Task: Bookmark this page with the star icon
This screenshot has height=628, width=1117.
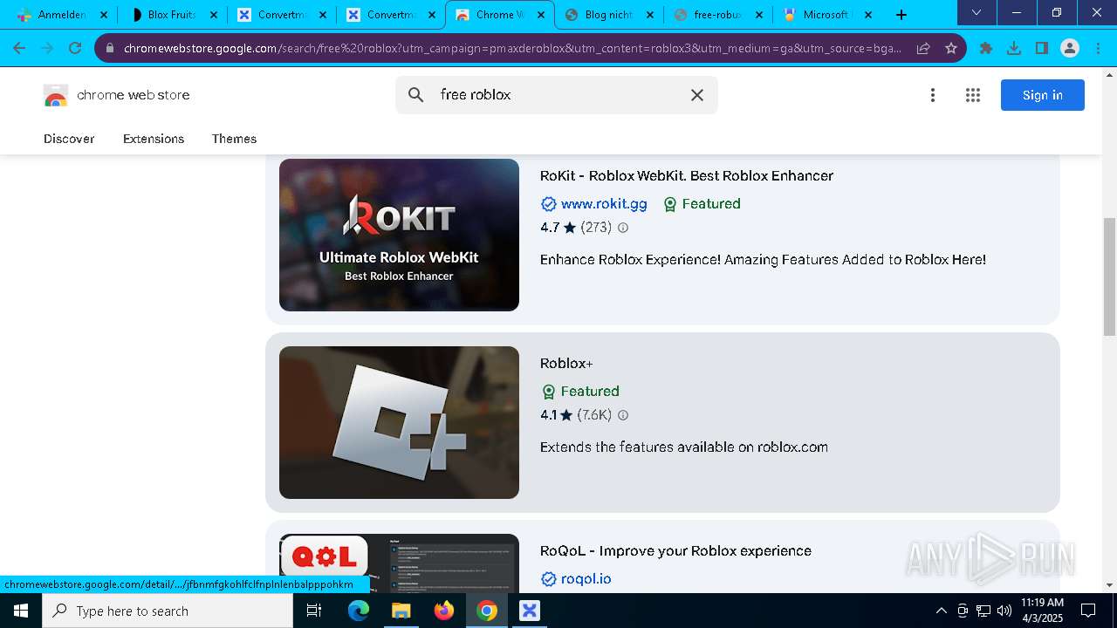Action: [x=951, y=48]
